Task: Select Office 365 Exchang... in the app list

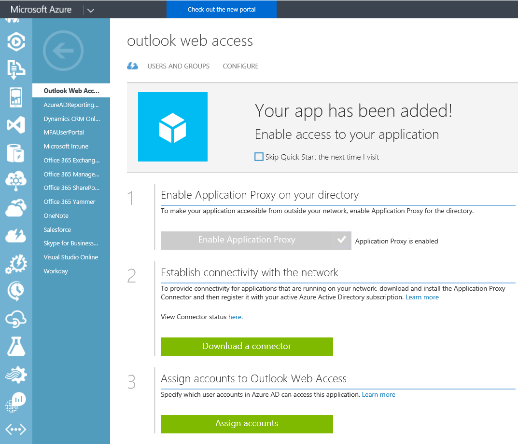Action: (71, 161)
